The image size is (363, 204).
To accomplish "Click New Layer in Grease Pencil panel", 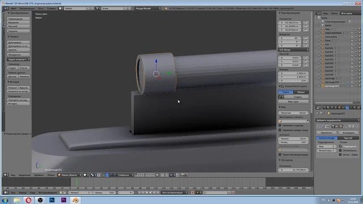I will pos(293,101).
